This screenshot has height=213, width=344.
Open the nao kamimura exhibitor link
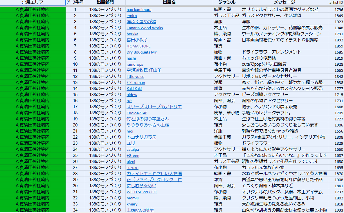coord(139,10)
